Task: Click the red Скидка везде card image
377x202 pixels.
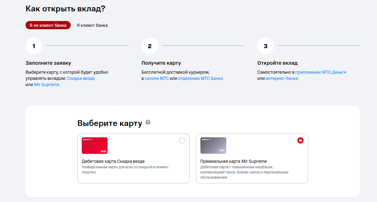Action: [x=95, y=146]
